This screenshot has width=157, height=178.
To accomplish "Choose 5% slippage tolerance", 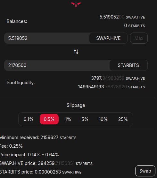I will pyautogui.click(x=85, y=119).
